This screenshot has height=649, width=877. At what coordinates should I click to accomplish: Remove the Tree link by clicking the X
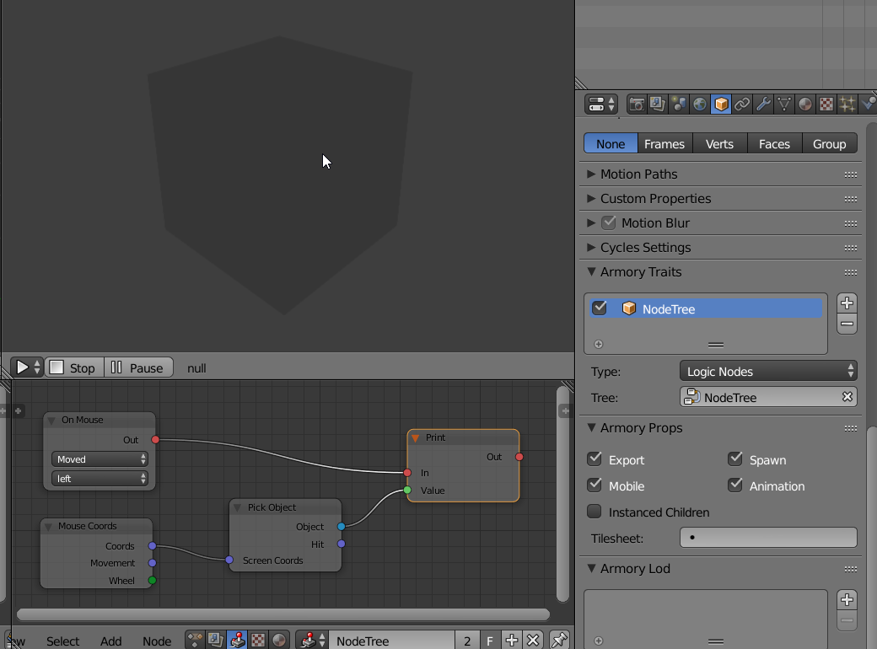(x=848, y=396)
